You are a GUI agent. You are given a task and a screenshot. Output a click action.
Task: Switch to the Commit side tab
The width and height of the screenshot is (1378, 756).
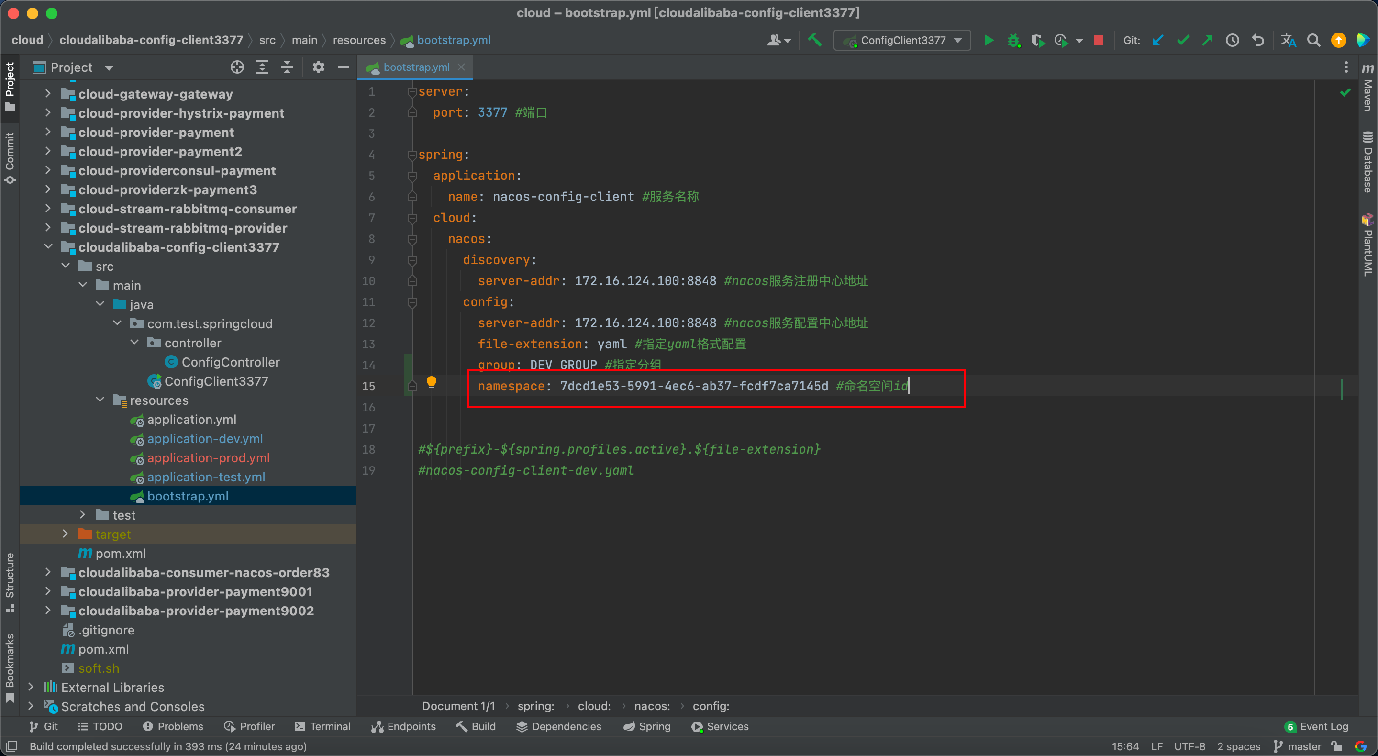click(10, 158)
